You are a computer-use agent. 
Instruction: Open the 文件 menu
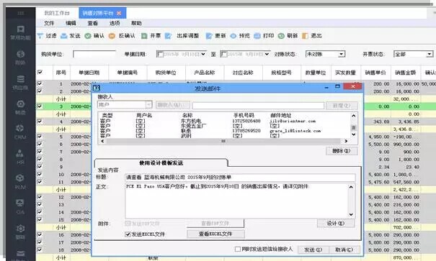49,23
